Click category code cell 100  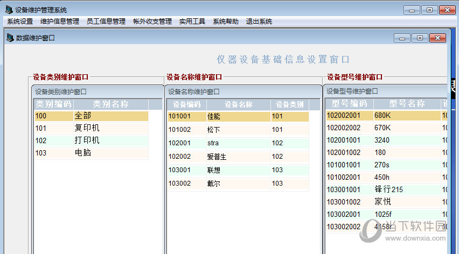(x=54, y=116)
